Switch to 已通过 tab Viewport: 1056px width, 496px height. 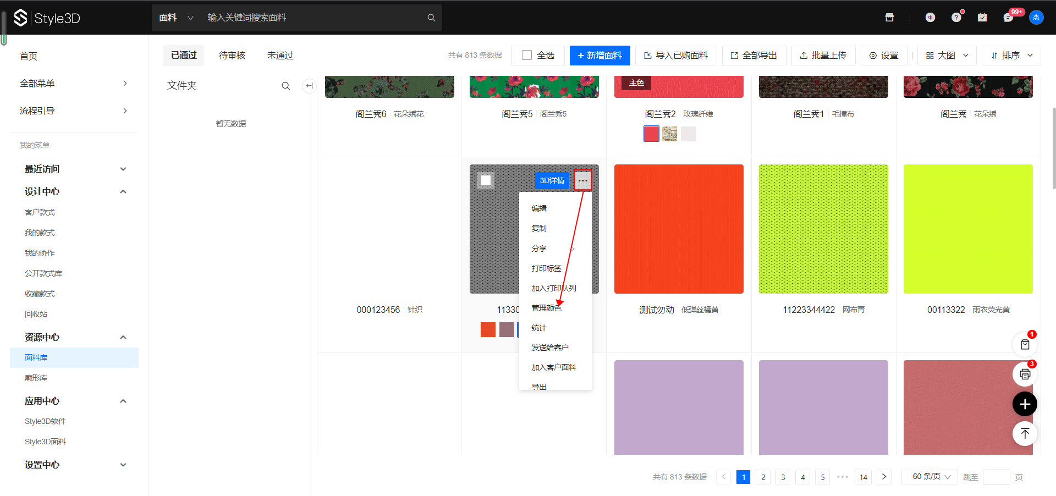pos(184,56)
